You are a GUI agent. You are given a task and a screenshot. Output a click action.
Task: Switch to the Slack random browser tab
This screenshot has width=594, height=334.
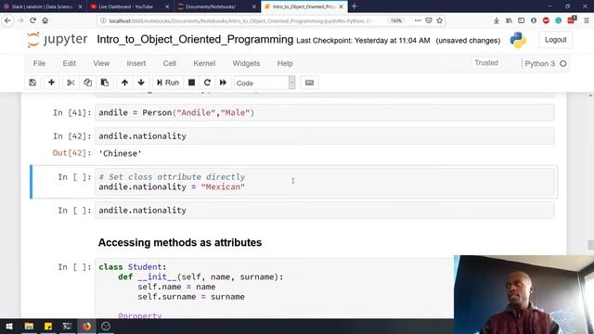coord(43,6)
